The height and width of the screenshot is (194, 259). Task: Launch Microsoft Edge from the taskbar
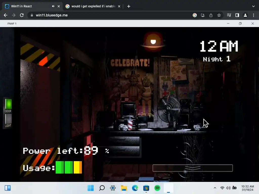[x=135, y=188]
